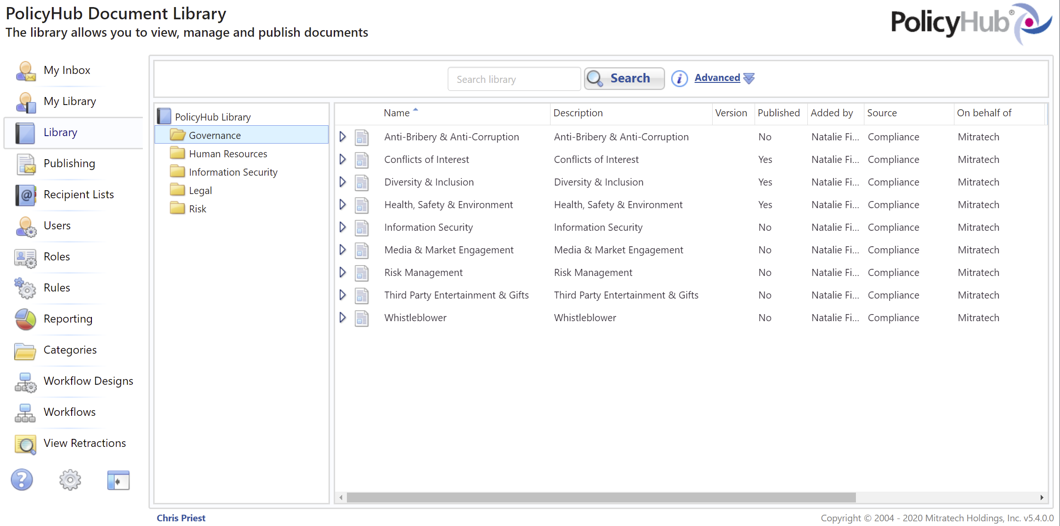This screenshot has width=1060, height=526.
Task: Open the My Inbox icon
Action: coord(25,71)
